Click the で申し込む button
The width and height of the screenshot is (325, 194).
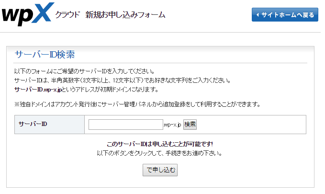[160, 170]
